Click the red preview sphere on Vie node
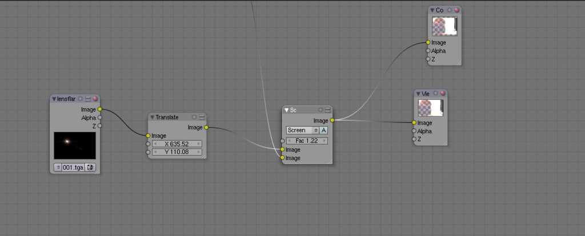The image size is (585, 236). tap(443, 93)
